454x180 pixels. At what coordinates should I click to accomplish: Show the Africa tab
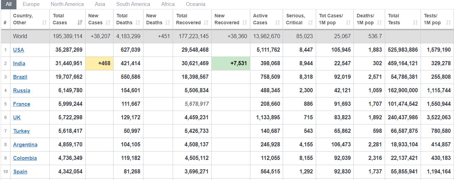(168, 4)
